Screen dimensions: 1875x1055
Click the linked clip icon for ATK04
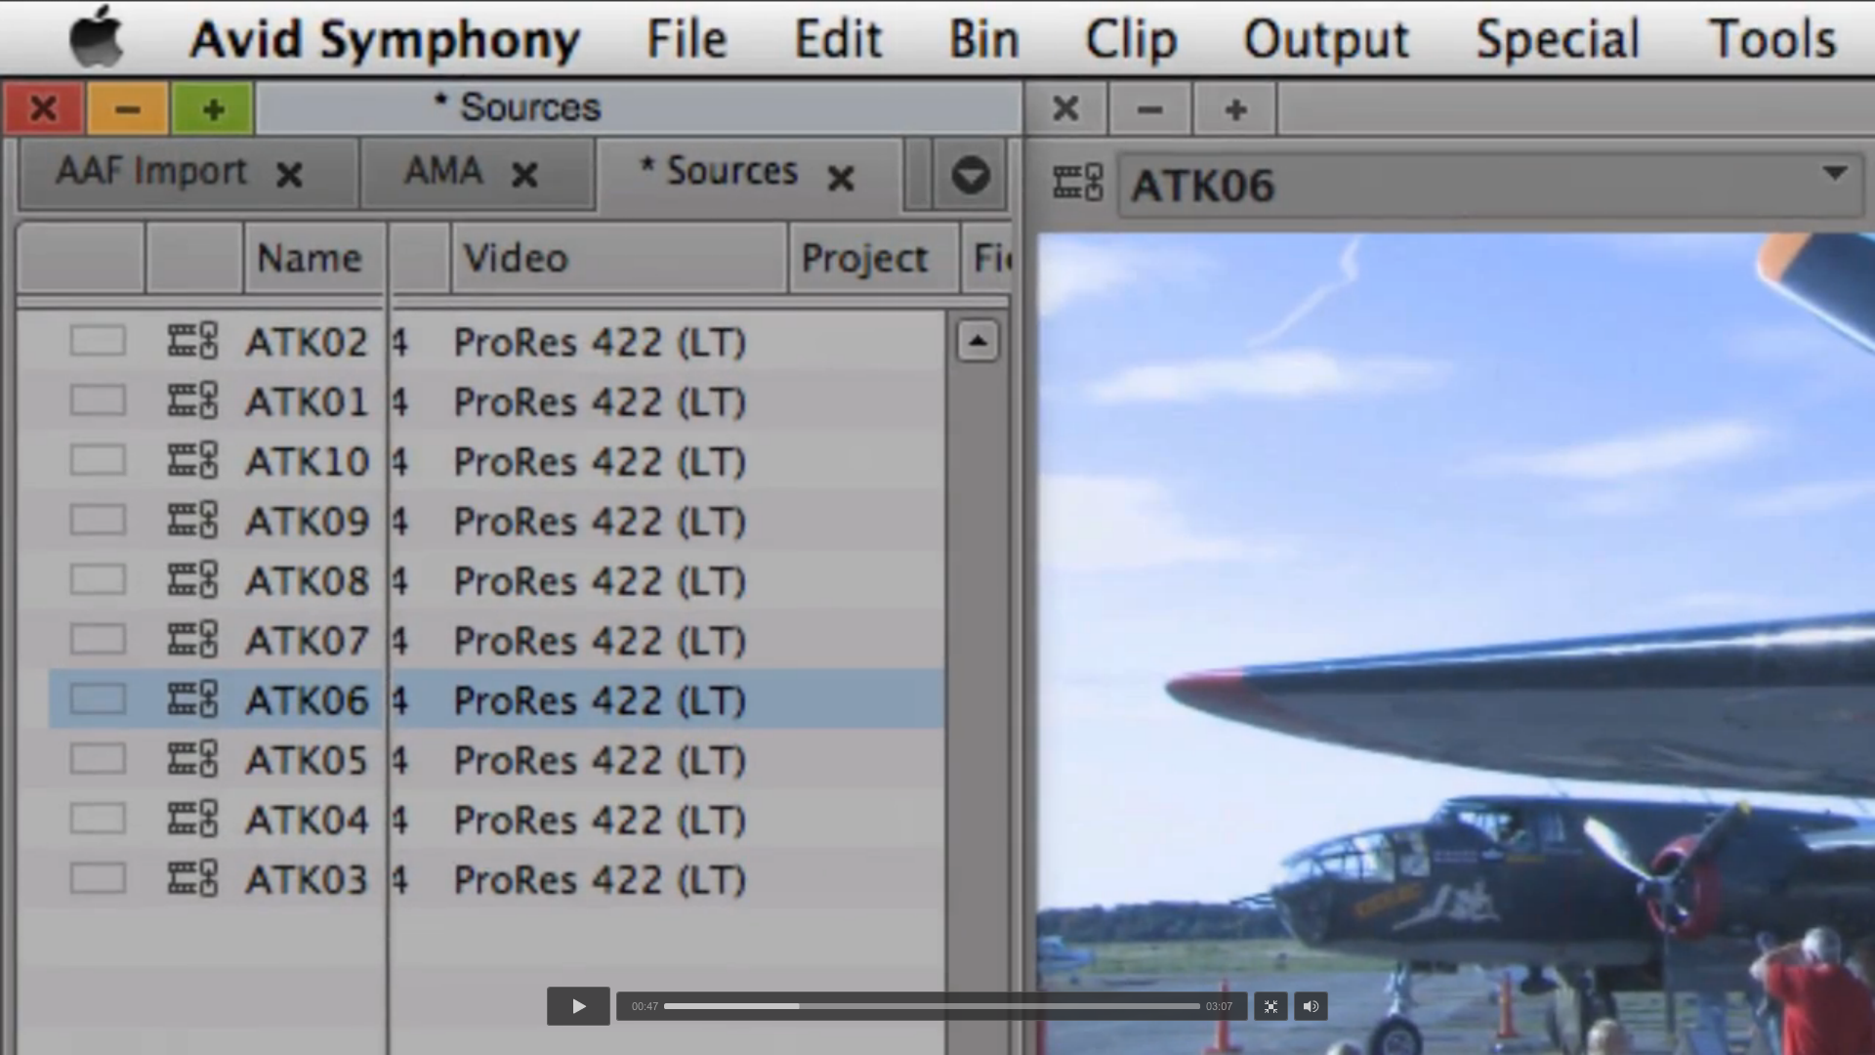click(192, 819)
